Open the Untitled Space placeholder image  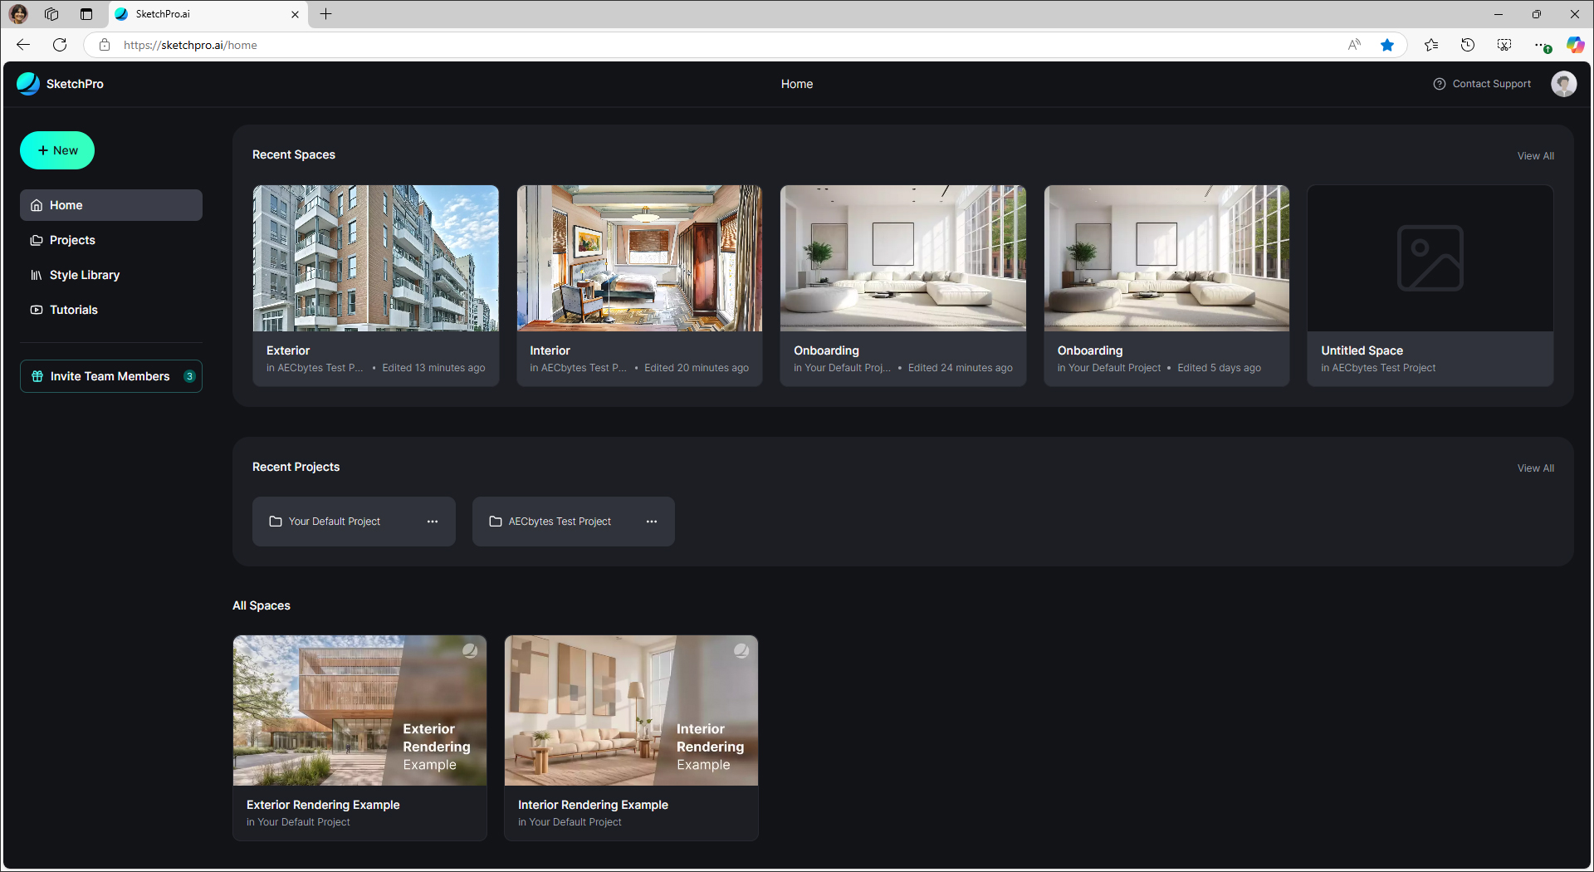pos(1430,258)
